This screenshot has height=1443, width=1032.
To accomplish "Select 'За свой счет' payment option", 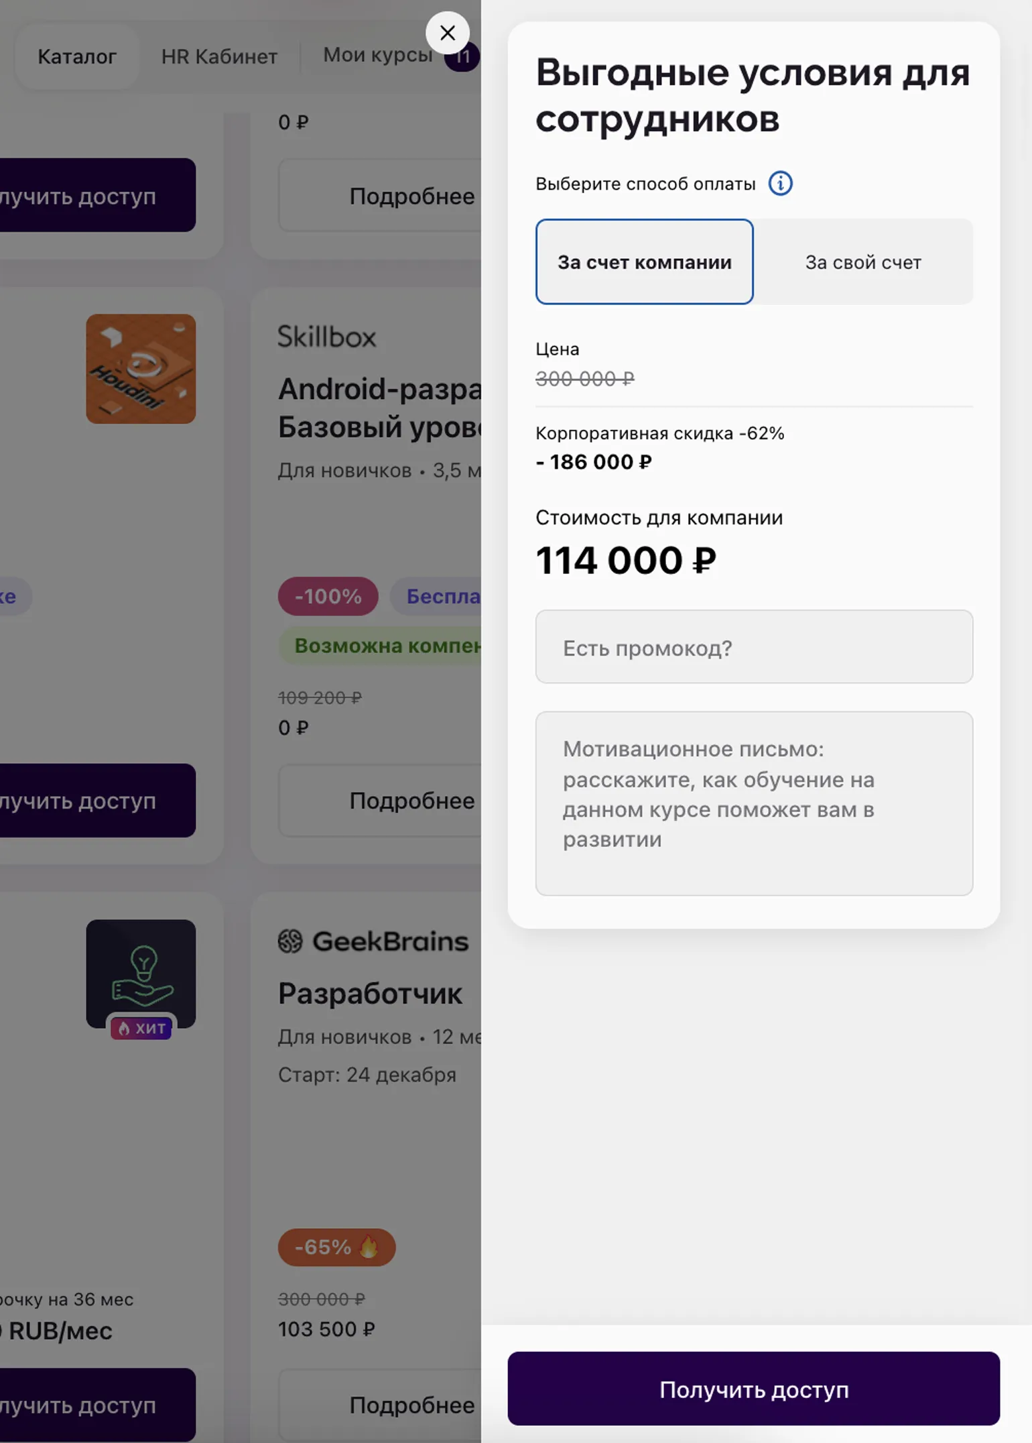I will pyautogui.click(x=863, y=262).
